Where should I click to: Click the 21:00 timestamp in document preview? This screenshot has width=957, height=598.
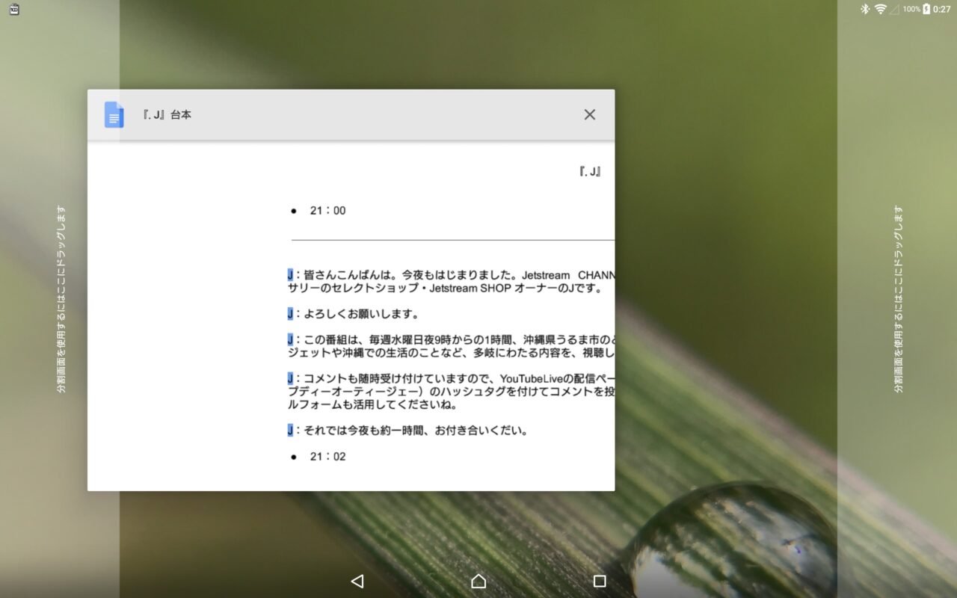[x=327, y=211]
